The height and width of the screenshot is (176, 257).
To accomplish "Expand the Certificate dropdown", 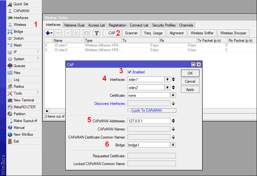I will (x=173, y=95).
